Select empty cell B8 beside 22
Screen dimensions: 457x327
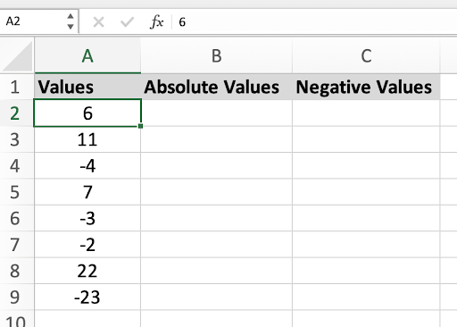(x=216, y=271)
